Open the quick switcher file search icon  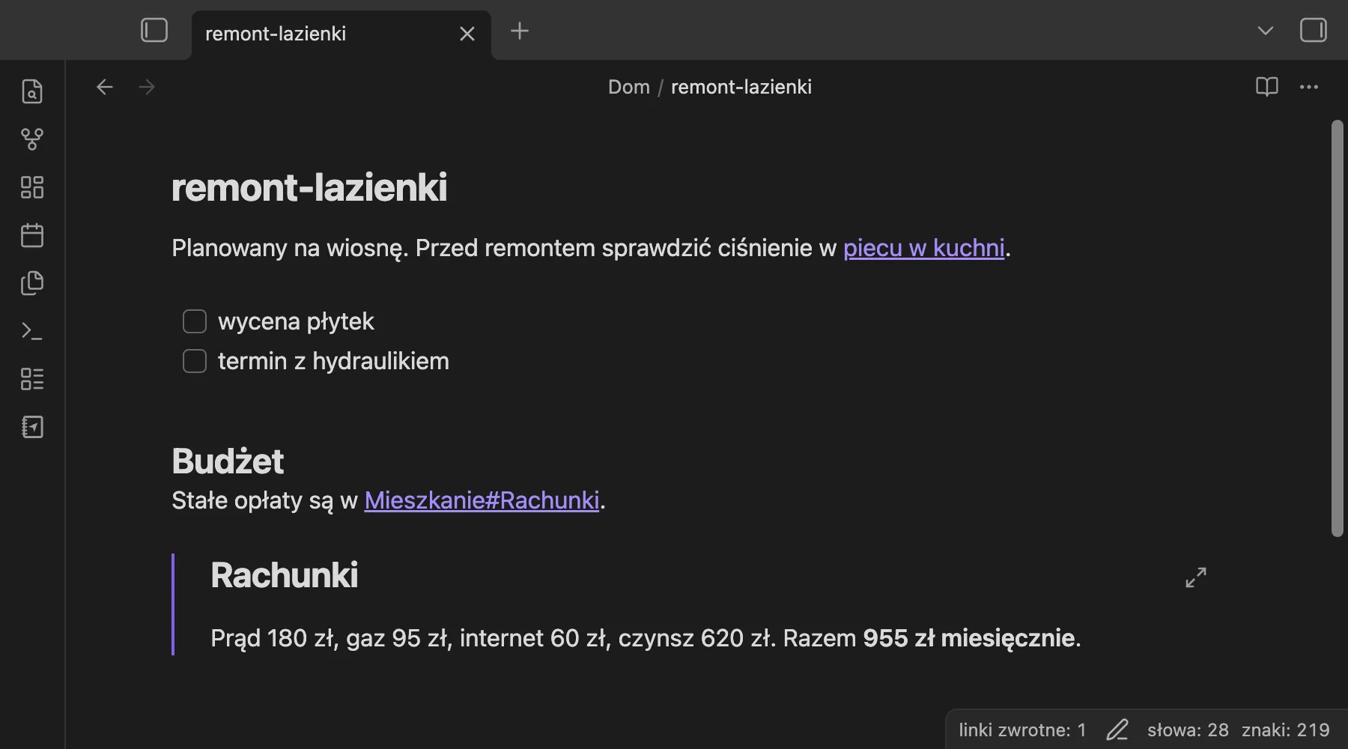[32, 91]
